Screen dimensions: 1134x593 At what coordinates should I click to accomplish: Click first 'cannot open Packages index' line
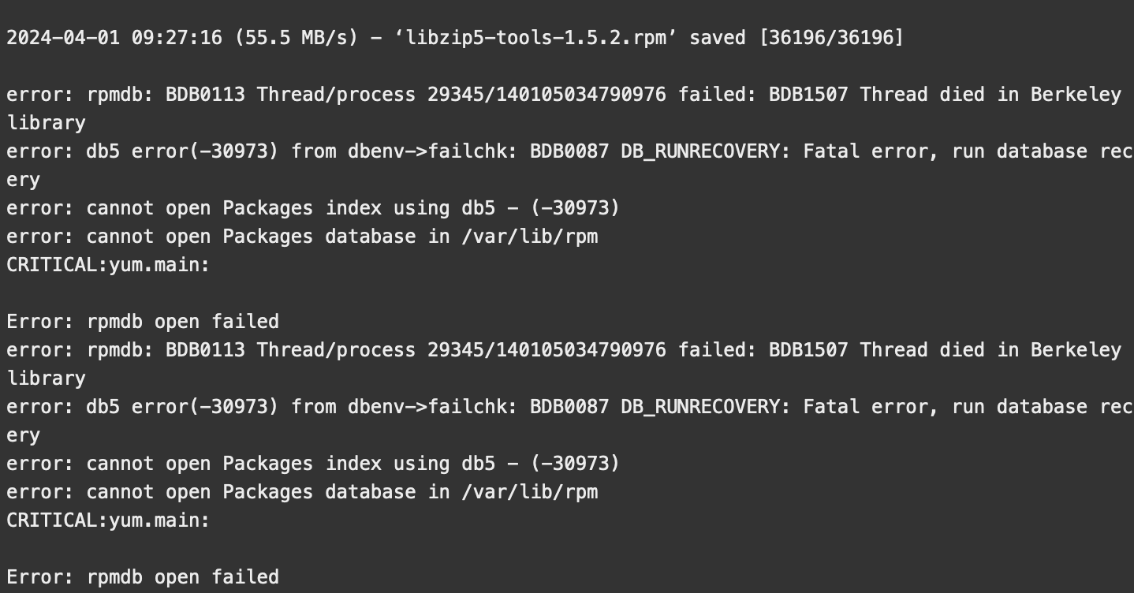pyautogui.click(x=313, y=208)
